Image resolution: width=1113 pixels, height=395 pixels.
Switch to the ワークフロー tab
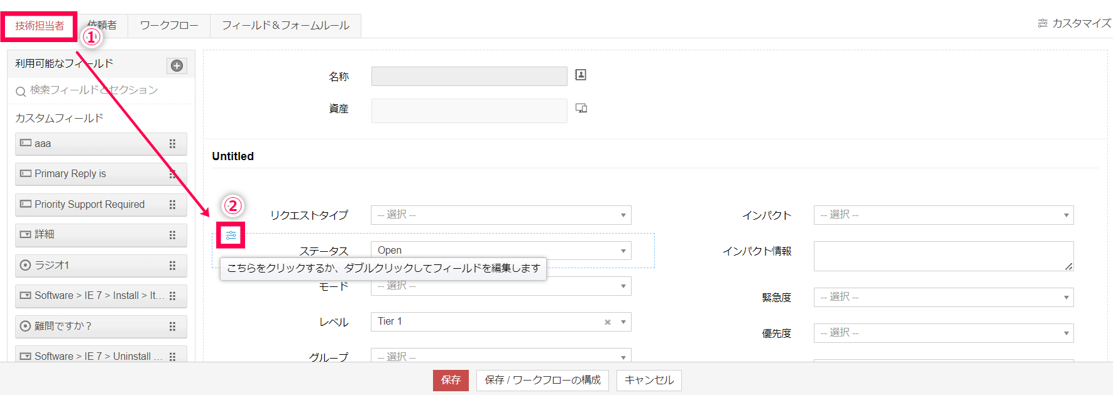[x=169, y=26]
